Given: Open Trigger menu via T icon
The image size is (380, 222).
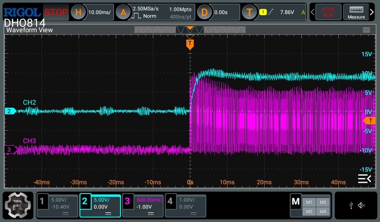Looking at the screenshot, I should coord(249,12).
